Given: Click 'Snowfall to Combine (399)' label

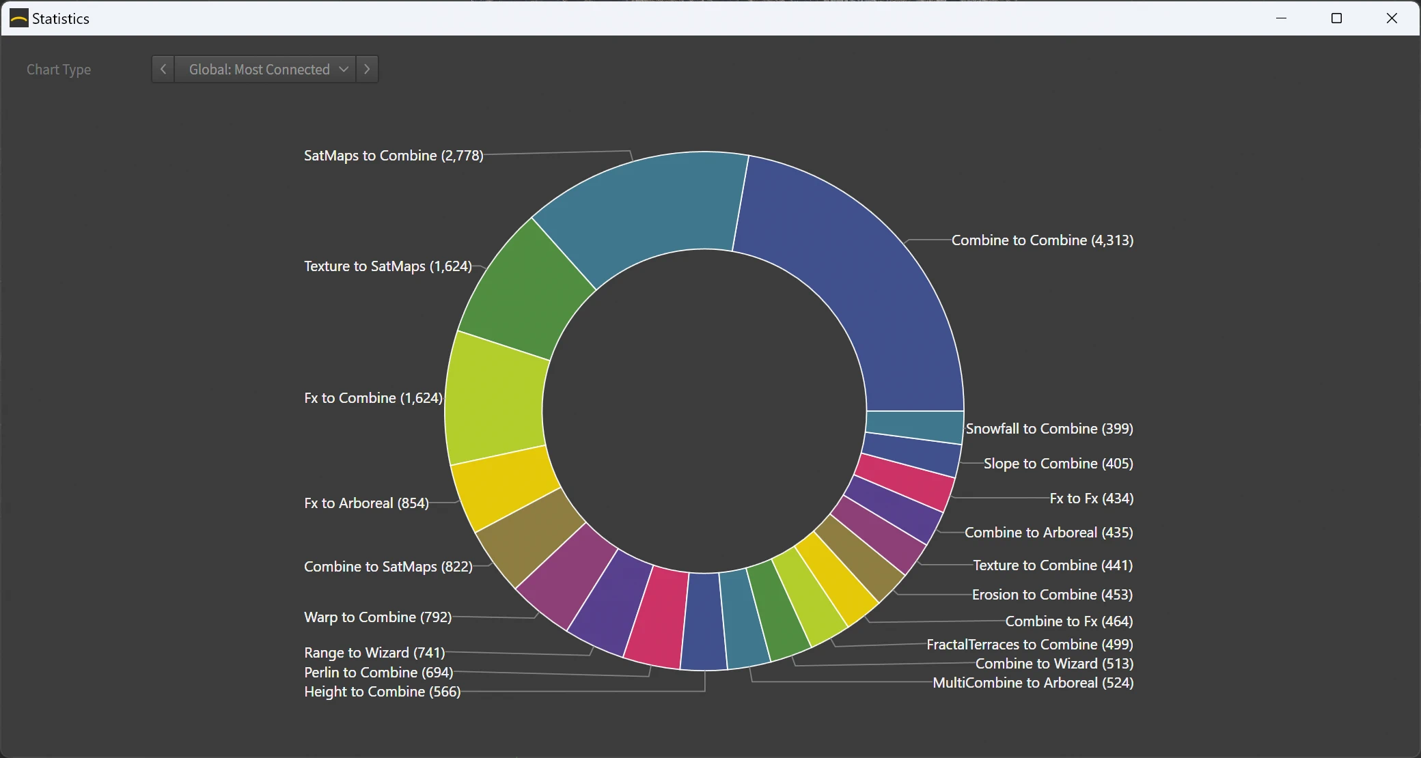Looking at the screenshot, I should [1049, 429].
